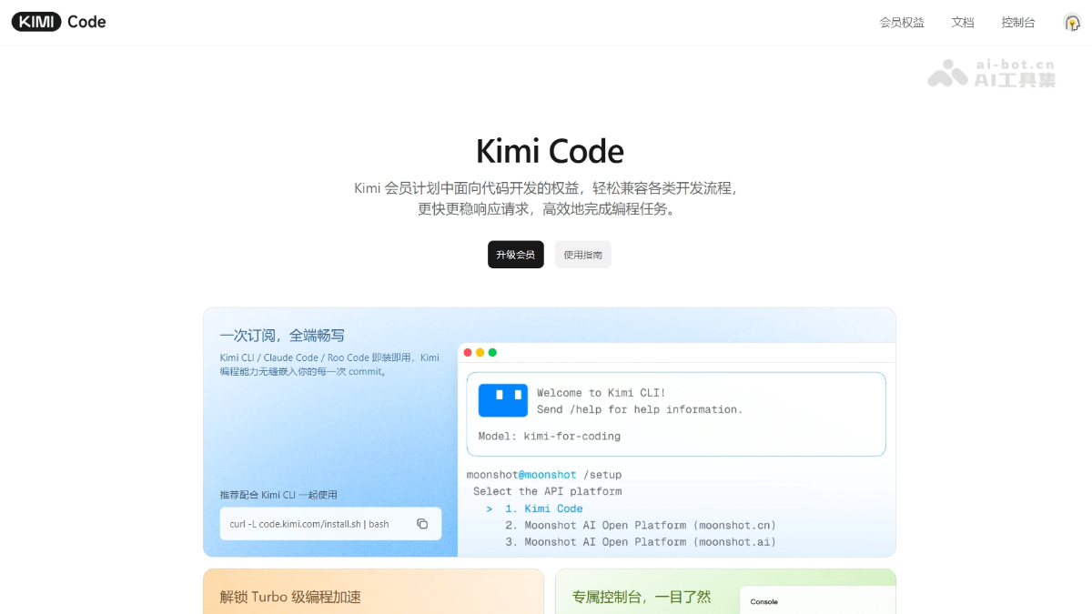The image size is (1092, 614).
Task: Click the yellow dot in terminal window
Action: (x=480, y=352)
